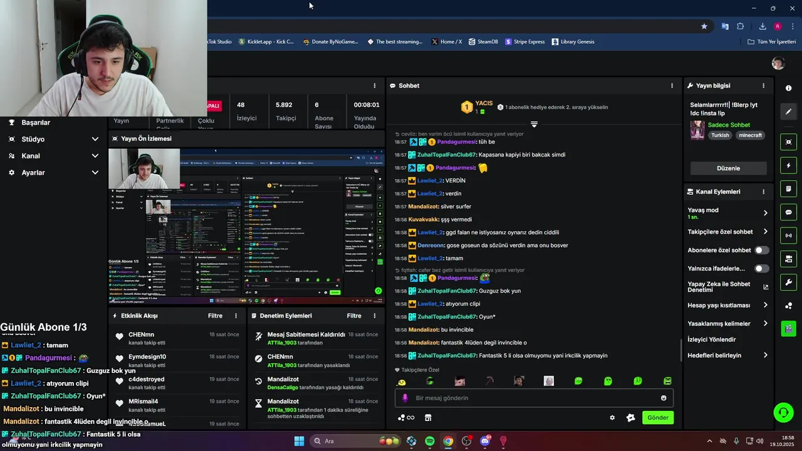Toggle the document moderation log icon
The height and width of the screenshot is (451, 802).
tap(788, 189)
